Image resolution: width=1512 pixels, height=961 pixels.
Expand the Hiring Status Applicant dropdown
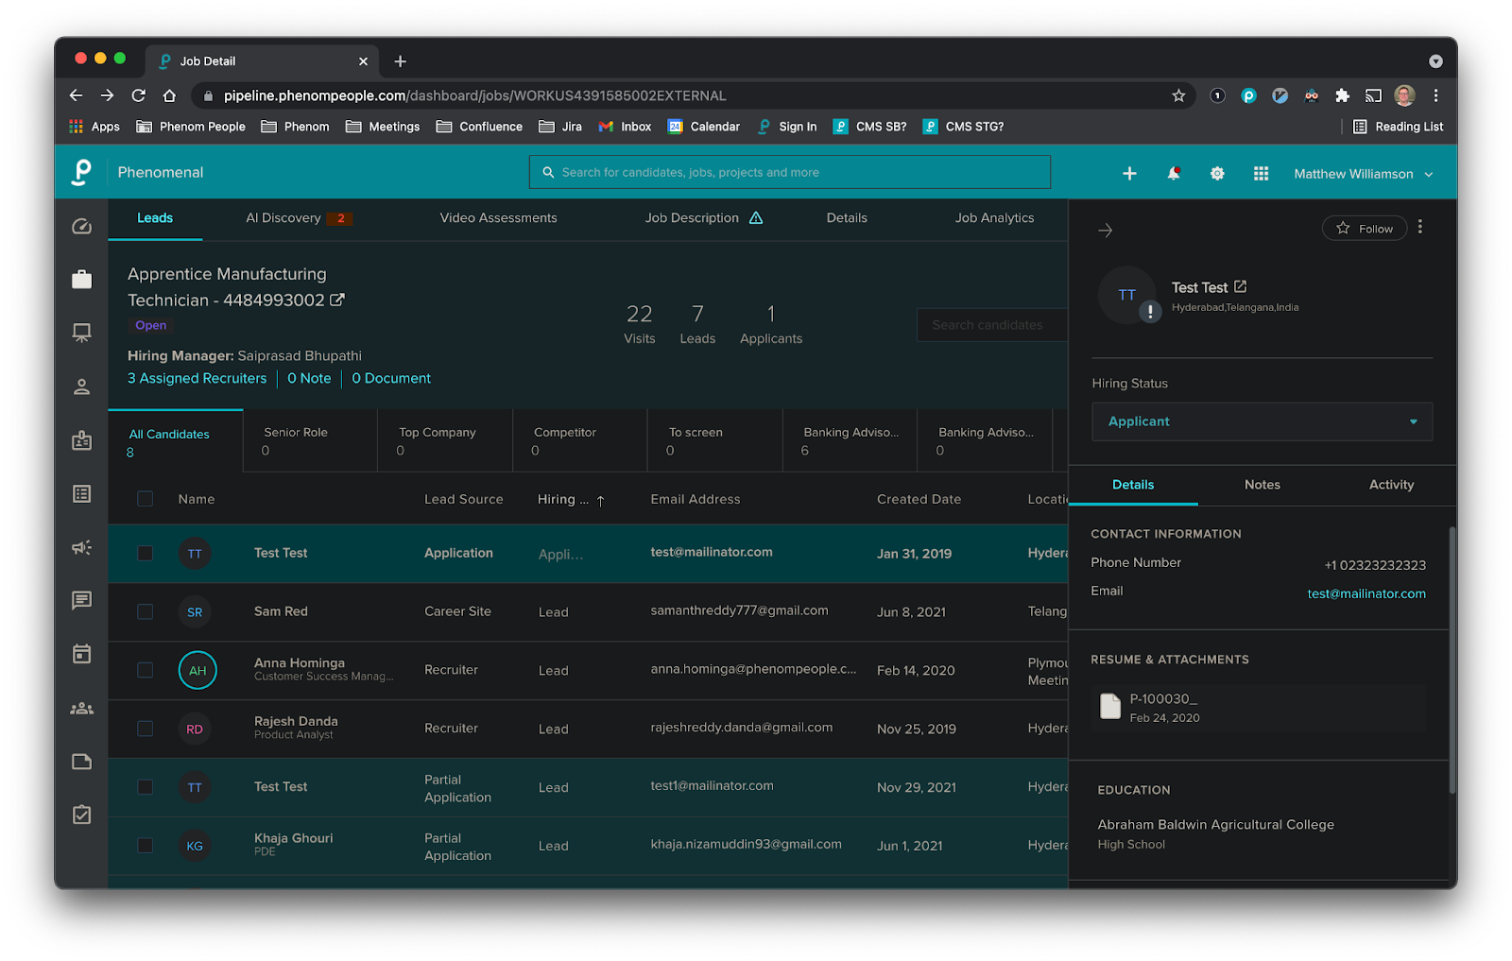coord(1262,421)
